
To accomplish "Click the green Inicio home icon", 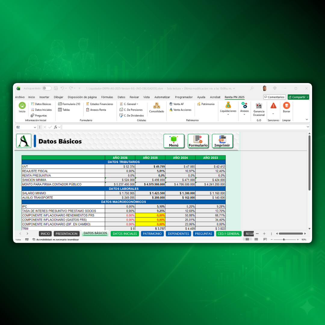I will (22, 106).
